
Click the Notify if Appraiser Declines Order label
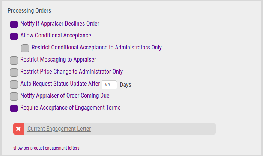(60, 24)
